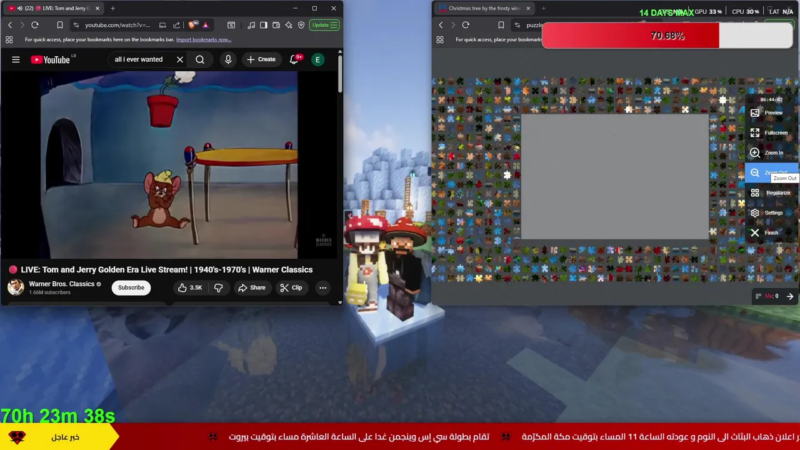Open the apps grid in the YouTube bookmarks bar
This screenshot has height=450, width=800.
point(9,39)
